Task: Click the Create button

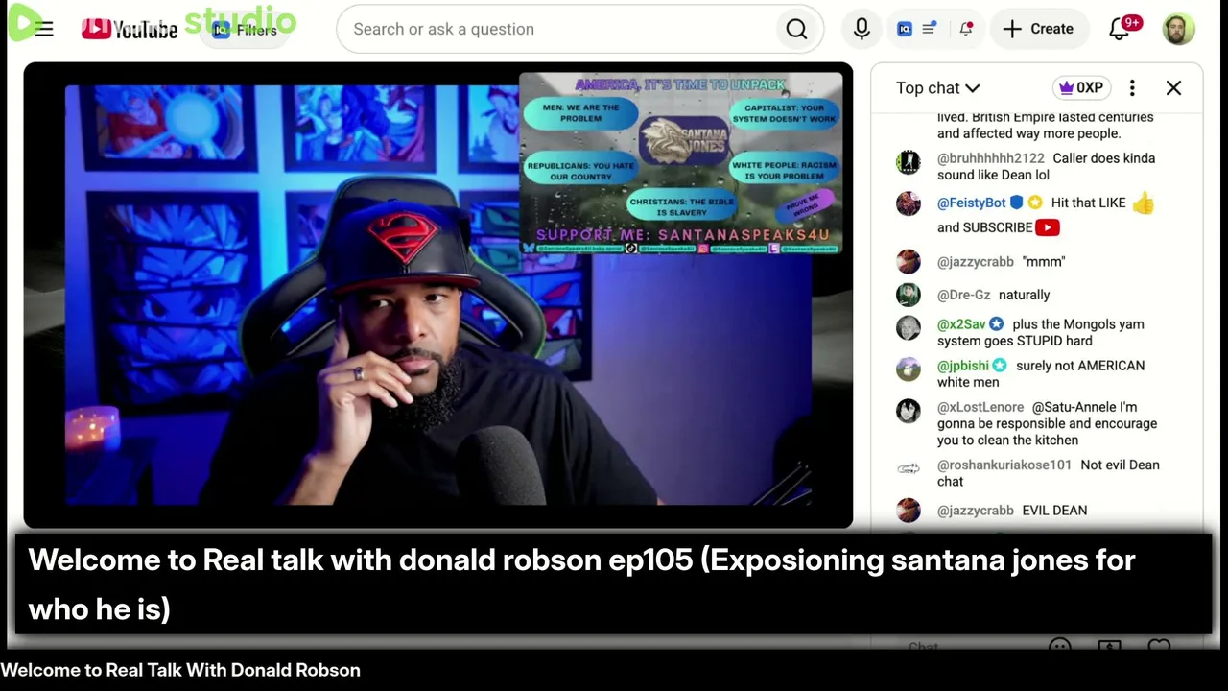Action: click(x=1038, y=29)
